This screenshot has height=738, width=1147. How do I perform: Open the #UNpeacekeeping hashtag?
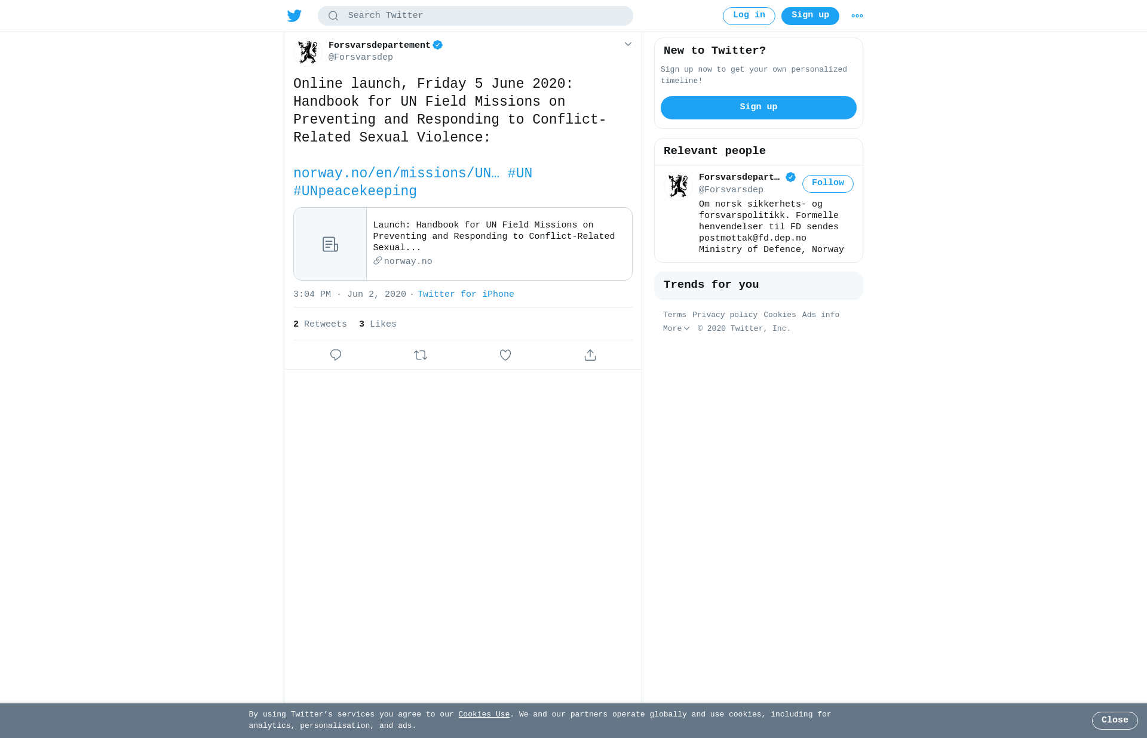point(355,191)
